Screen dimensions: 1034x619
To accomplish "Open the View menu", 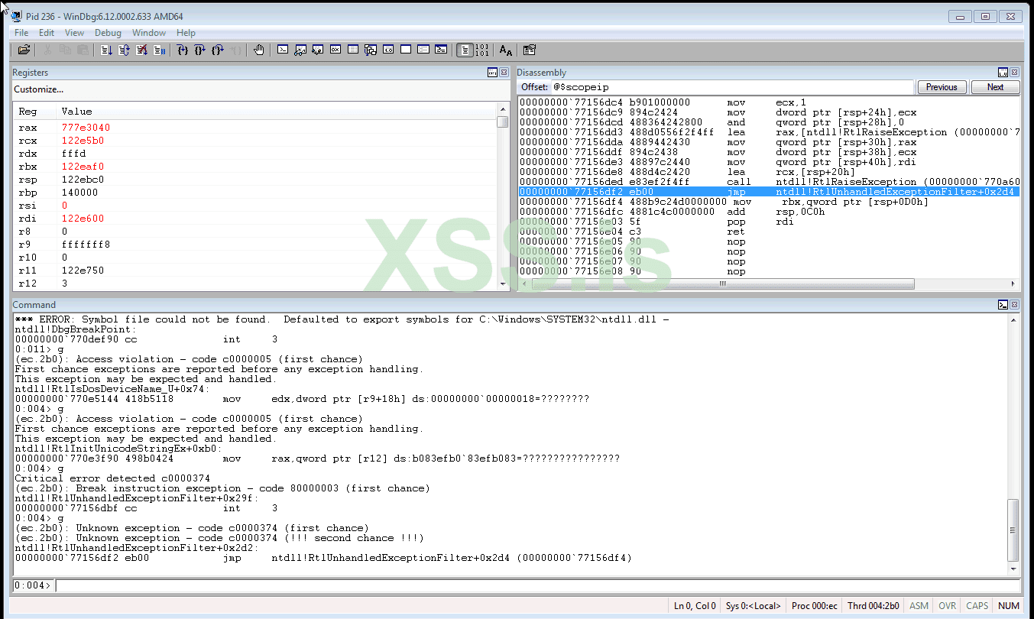I will tap(75, 33).
